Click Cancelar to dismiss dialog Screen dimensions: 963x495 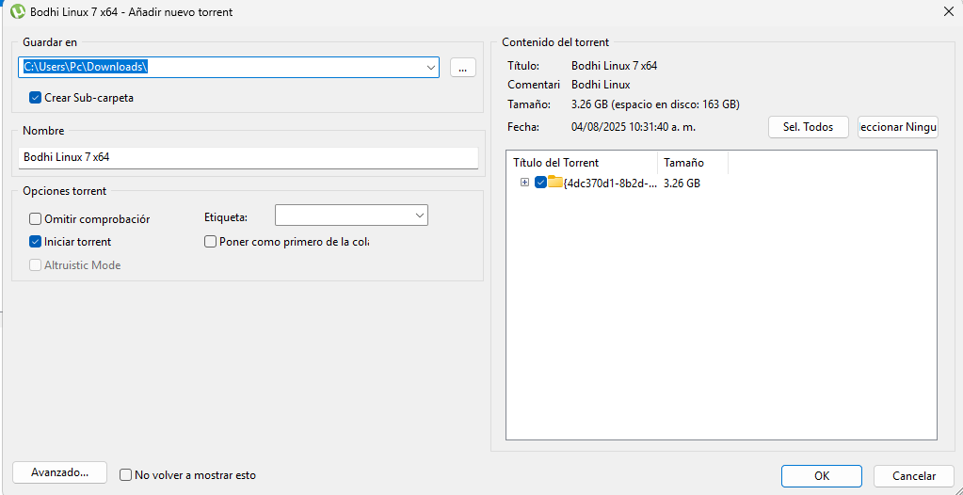click(913, 476)
